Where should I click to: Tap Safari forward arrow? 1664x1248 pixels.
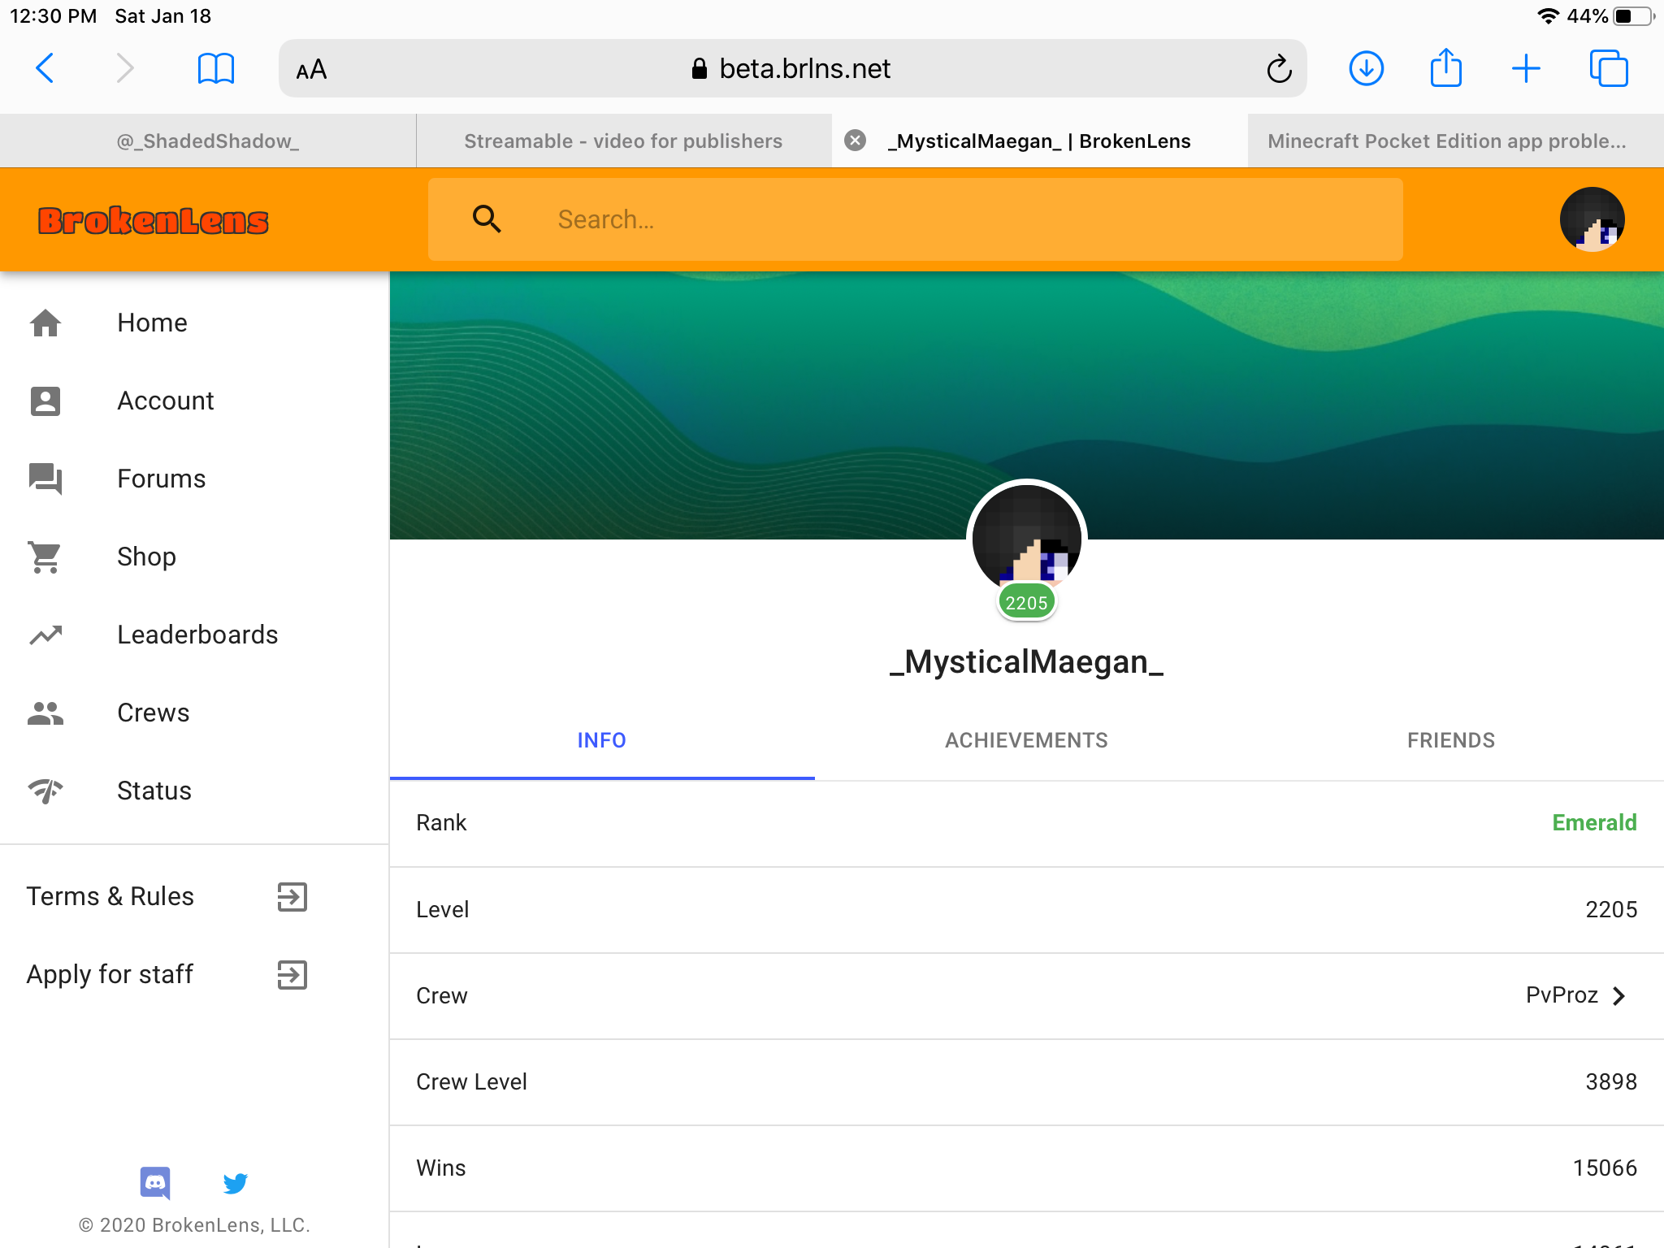[124, 68]
